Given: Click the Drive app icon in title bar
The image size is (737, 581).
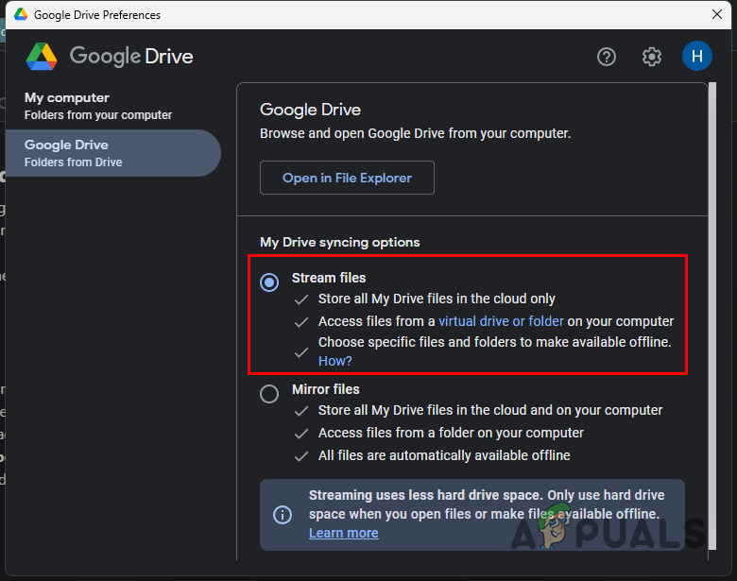Looking at the screenshot, I should click(x=16, y=14).
